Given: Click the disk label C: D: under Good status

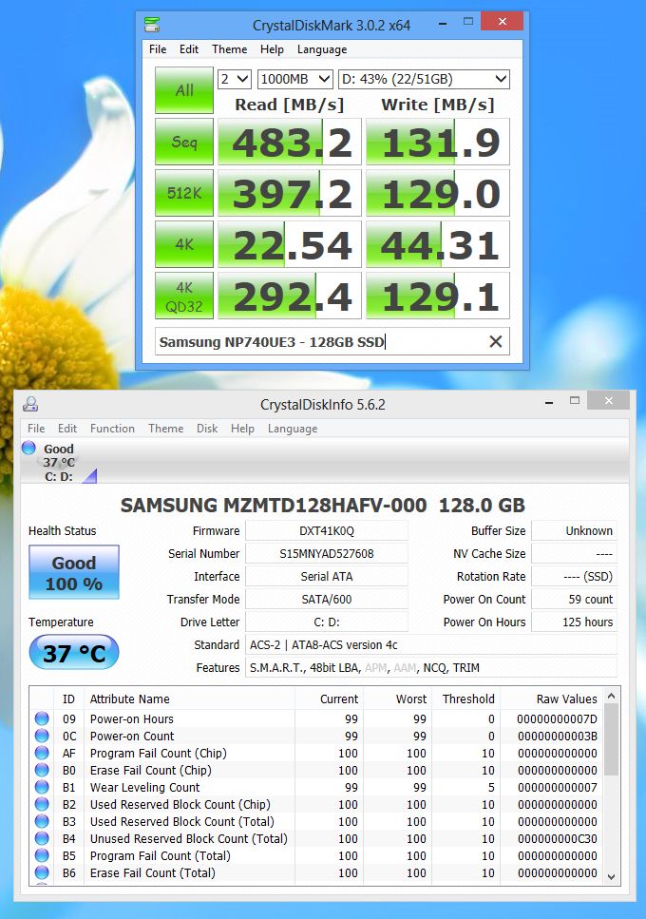Looking at the screenshot, I should point(59,476).
